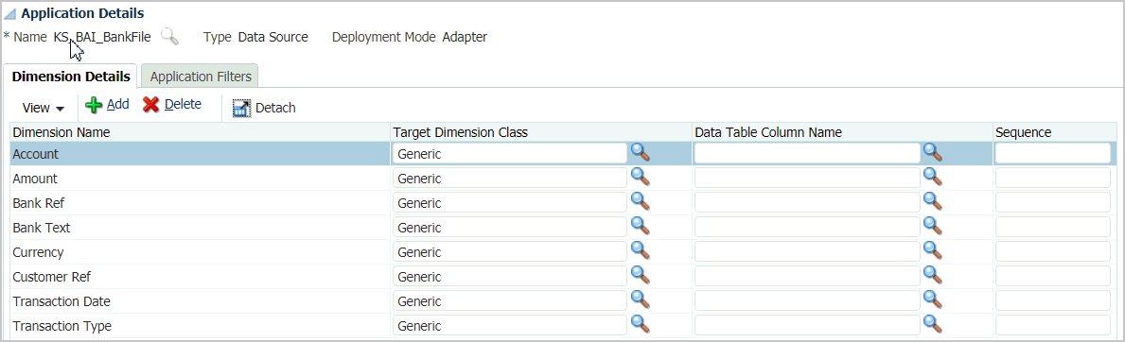Screen dimensions: 1125x342
Task: Click the Data Table Column Name field for Transaction Date
Action: point(807,301)
